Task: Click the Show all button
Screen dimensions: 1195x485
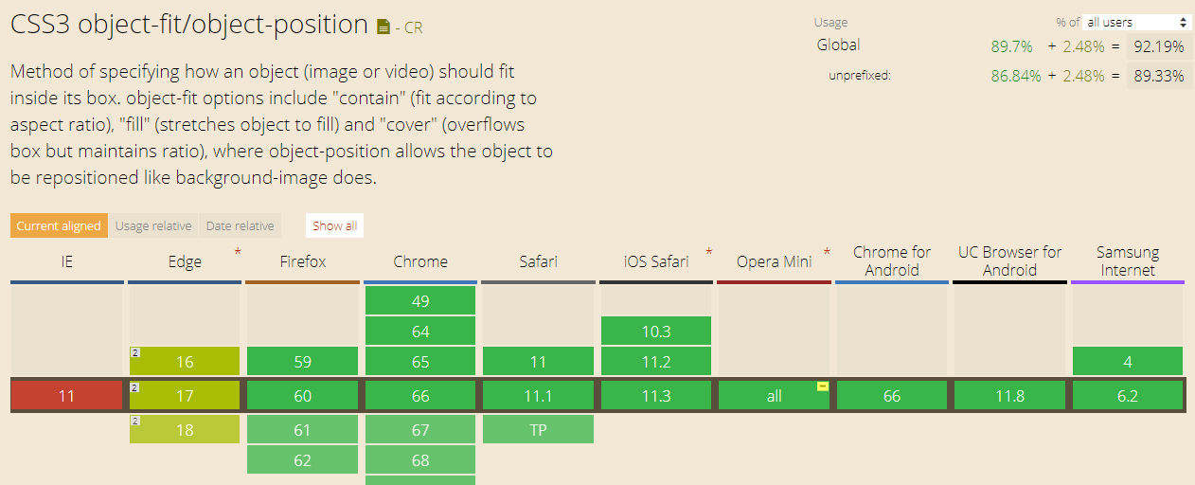Action: [x=334, y=225]
